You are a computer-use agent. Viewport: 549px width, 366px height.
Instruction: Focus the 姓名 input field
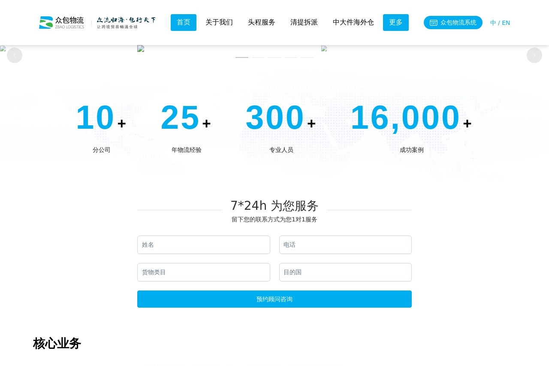204,245
